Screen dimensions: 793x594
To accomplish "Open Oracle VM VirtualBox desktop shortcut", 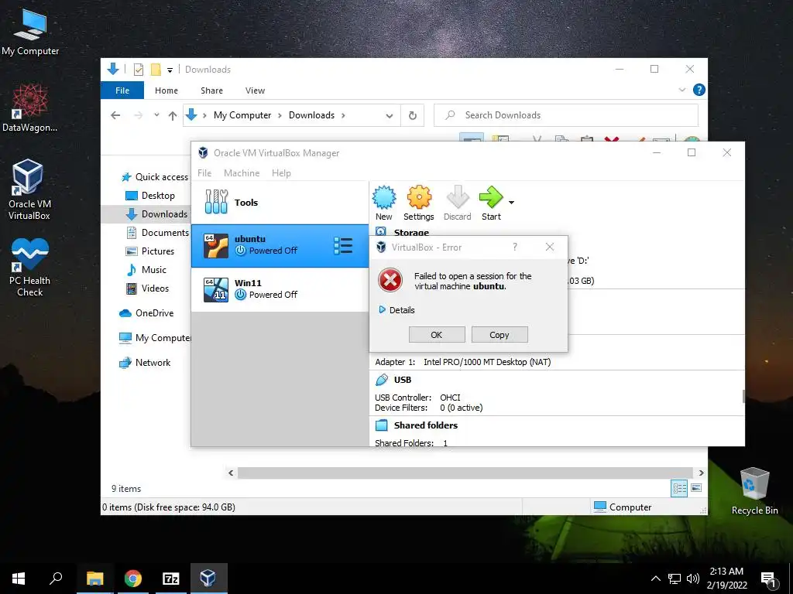I will (x=29, y=190).
